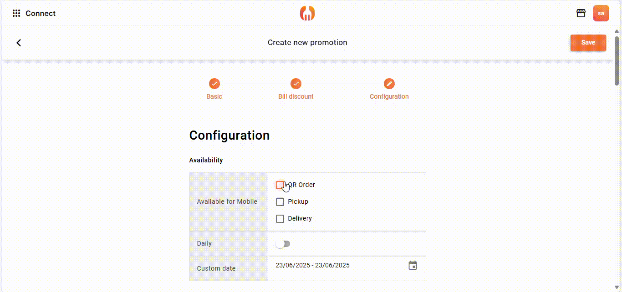622x292 pixels.
Task: Click the scroll down arrow on scrollbar
Action: click(x=617, y=287)
